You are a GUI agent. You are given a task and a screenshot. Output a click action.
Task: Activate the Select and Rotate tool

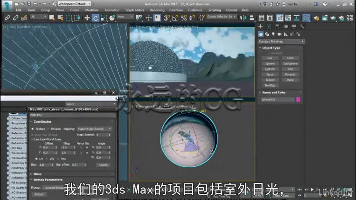(x=95, y=18)
